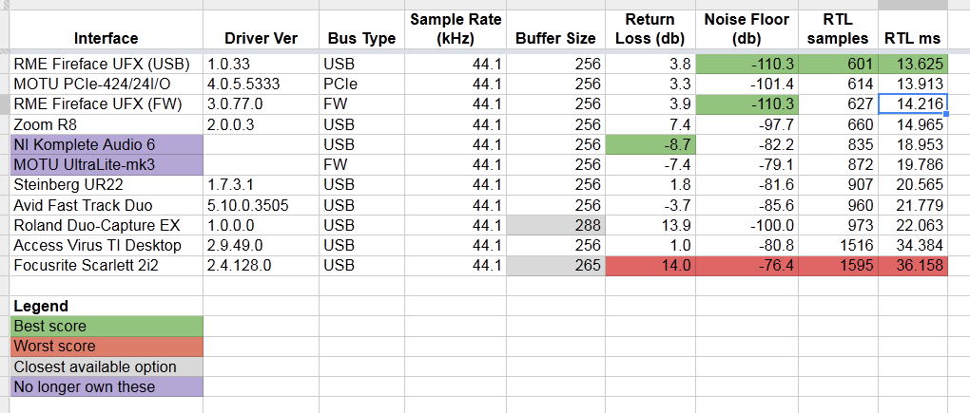Click the MOTU PCIe-424/24I/O cell
The image size is (970, 413).
click(107, 84)
